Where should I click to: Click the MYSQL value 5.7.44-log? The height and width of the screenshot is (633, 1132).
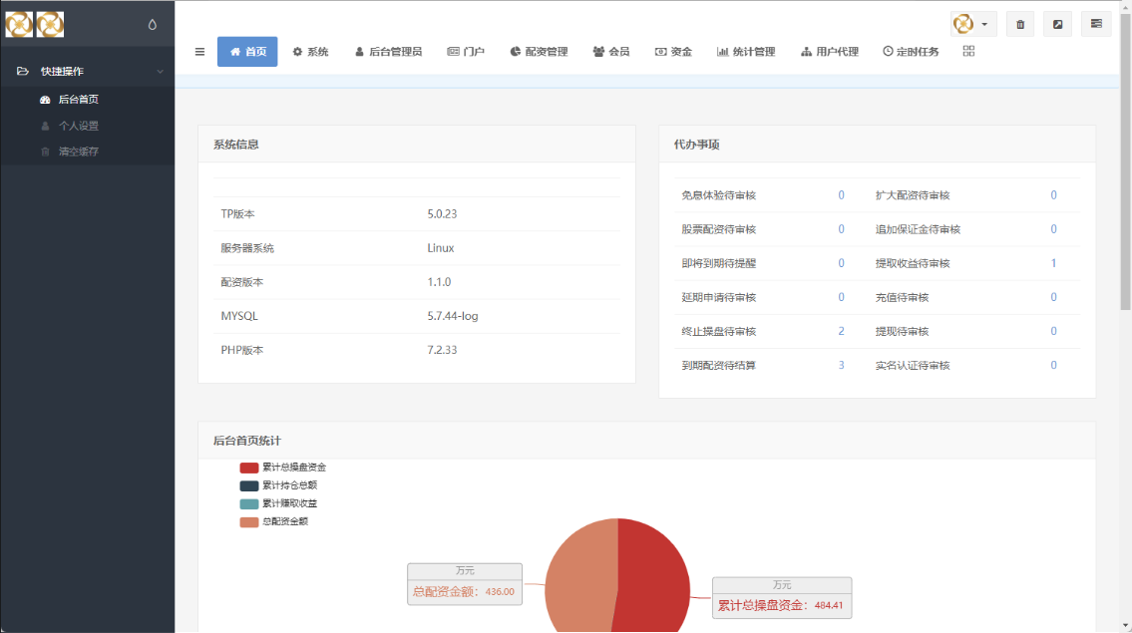(x=453, y=316)
